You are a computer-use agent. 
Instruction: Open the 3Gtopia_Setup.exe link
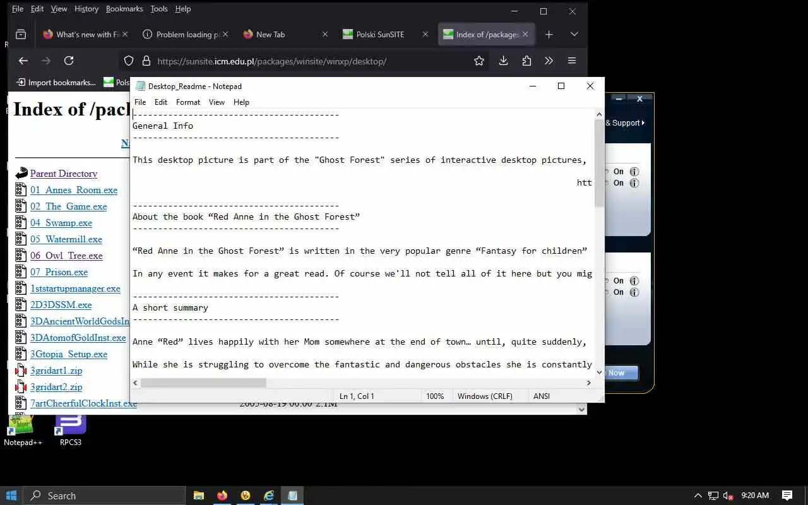tap(69, 354)
